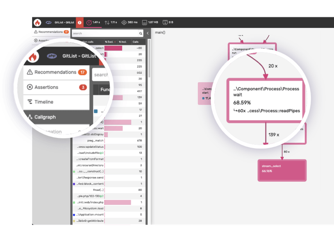Select the preg_match row
Viewport: 334px width, 238px height.
pyautogui.click(x=109, y=141)
